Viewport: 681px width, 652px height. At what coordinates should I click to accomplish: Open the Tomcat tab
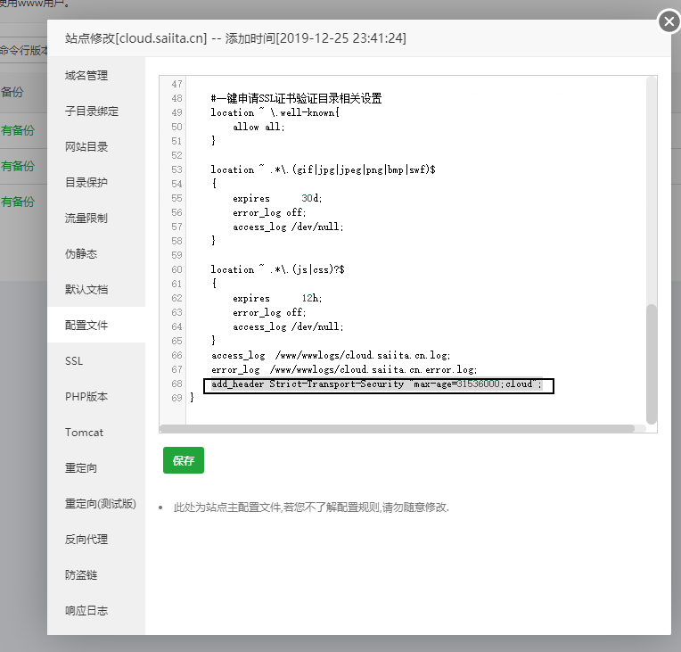pyautogui.click(x=84, y=433)
